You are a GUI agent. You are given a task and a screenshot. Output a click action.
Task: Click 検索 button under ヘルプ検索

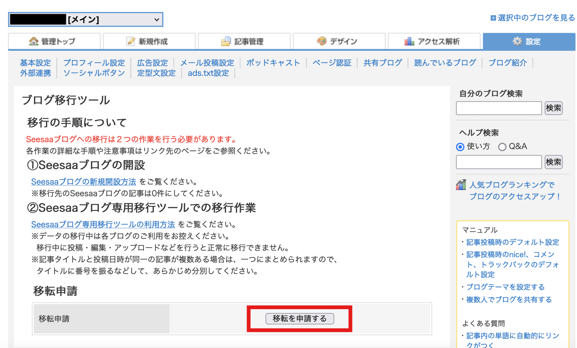coord(554,162)
